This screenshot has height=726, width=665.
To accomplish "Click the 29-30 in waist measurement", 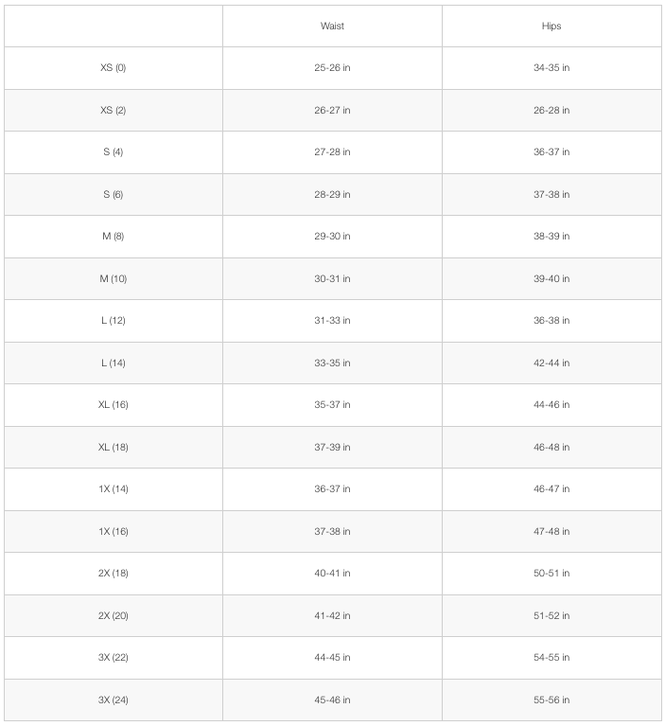I will (x=332, y=237).
